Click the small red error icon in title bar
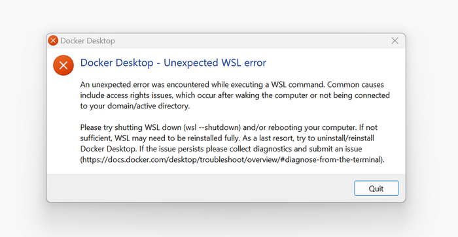 (53, 40)
